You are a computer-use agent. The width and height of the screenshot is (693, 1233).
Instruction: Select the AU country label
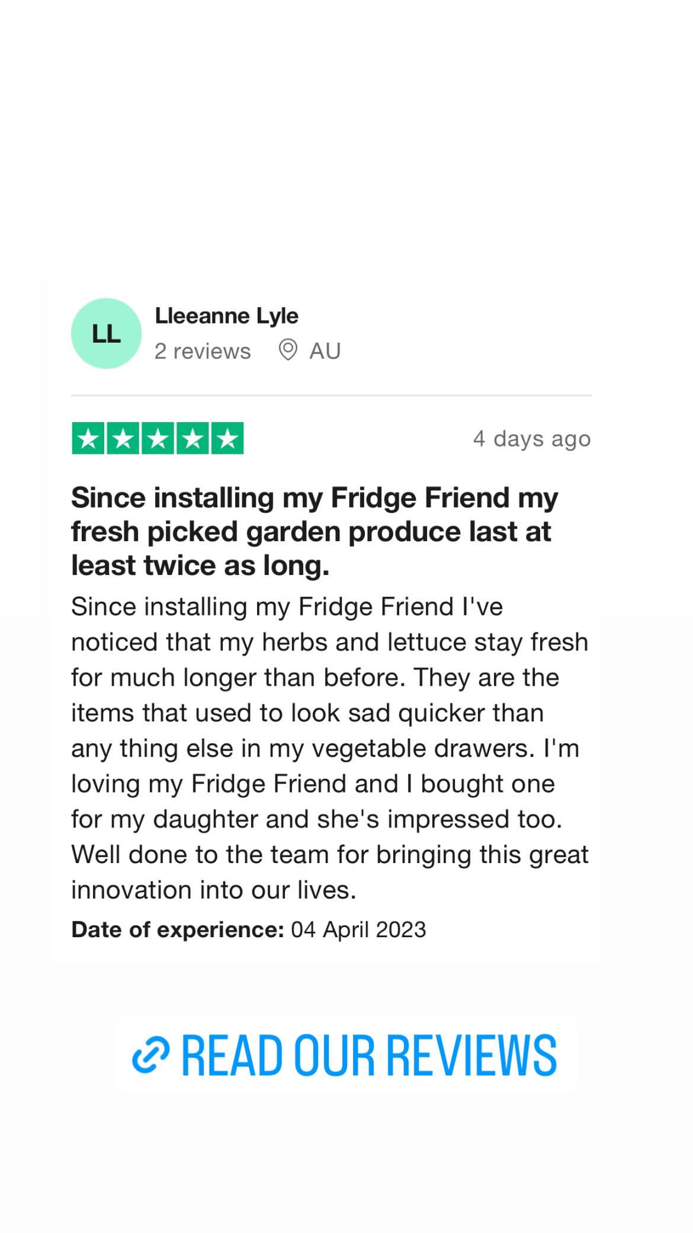(325, 351)
